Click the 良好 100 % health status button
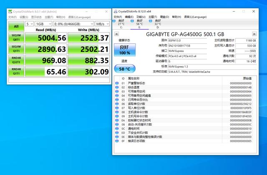Screen dimensions: 267x175 125,50
